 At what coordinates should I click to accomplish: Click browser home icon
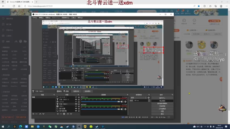[x=19, y=6]
